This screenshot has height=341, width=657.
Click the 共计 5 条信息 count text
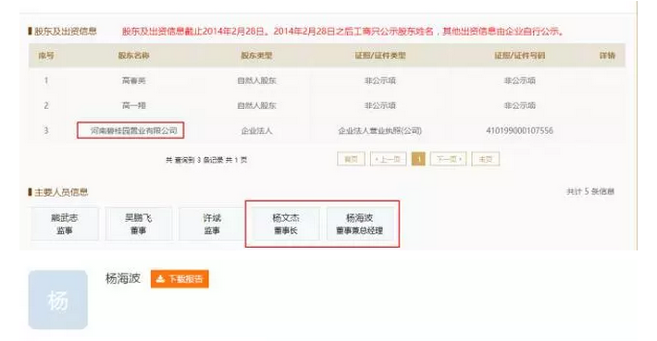590,191
